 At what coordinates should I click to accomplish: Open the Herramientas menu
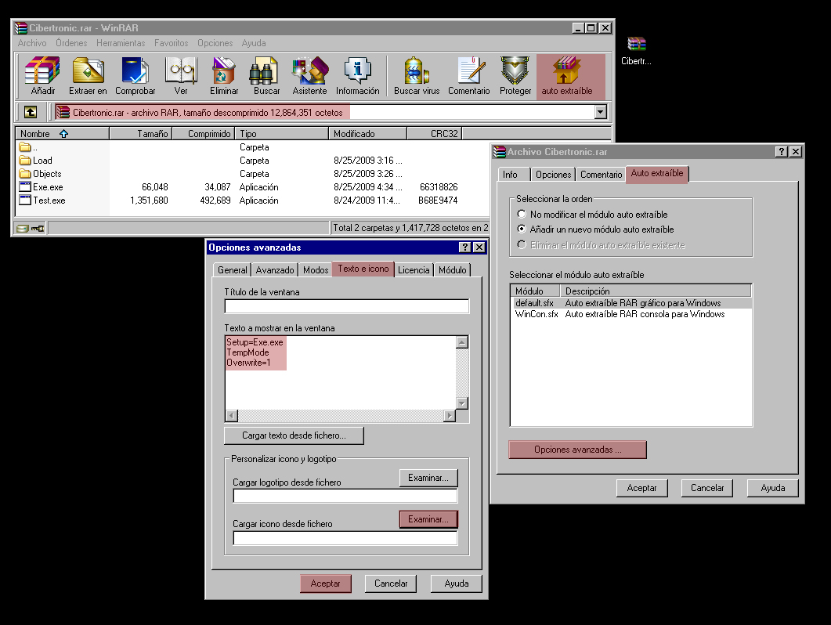tap(121, 43)
